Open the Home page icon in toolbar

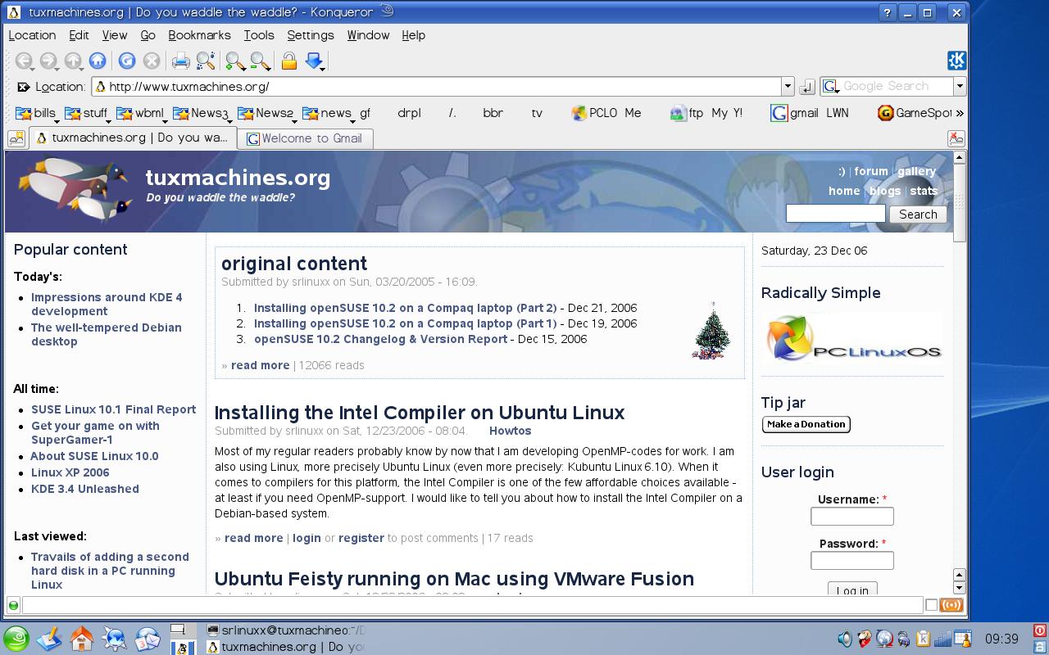tap(98, 61)
